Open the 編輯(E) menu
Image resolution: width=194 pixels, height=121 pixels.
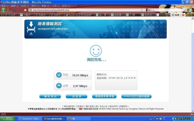(15, 6)
